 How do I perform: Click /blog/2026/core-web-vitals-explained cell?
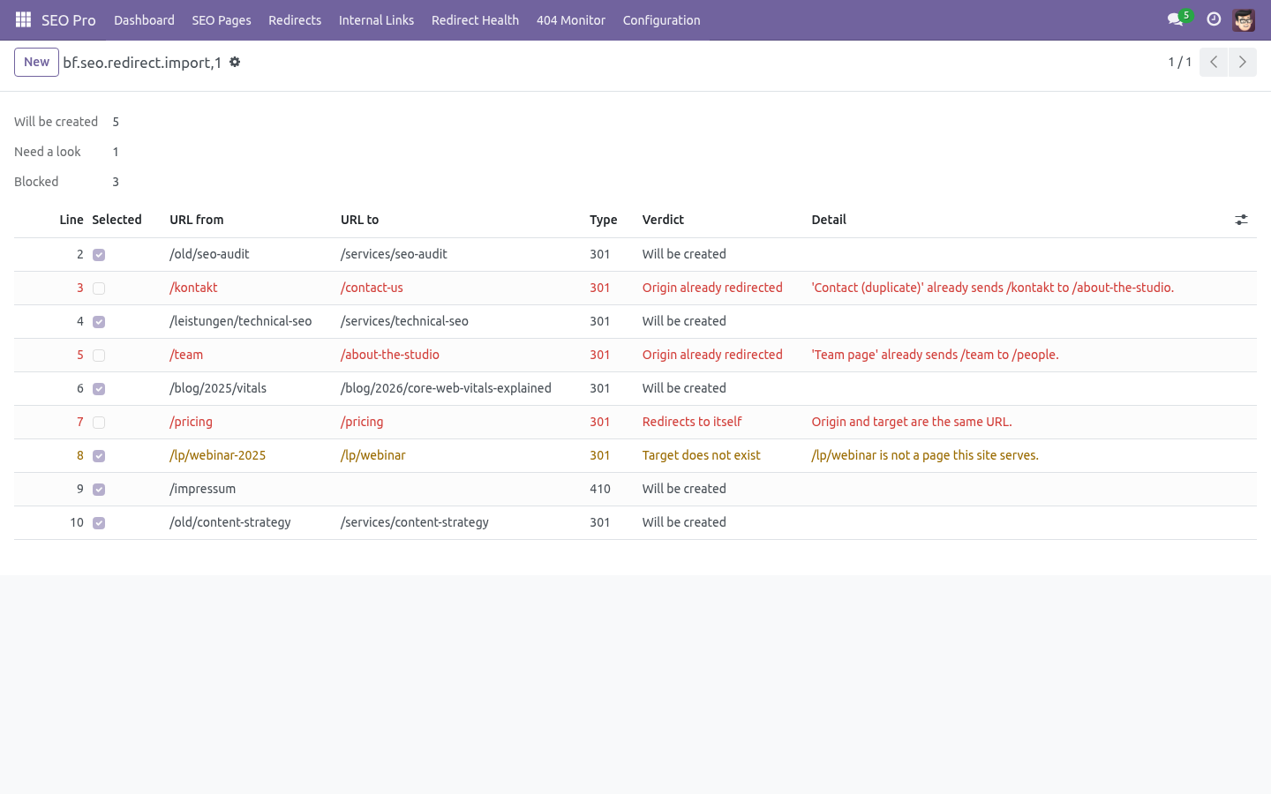pyautogui.click(x=446, y=388)
